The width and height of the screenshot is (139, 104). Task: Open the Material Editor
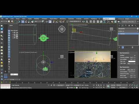[x=108, y=22]
